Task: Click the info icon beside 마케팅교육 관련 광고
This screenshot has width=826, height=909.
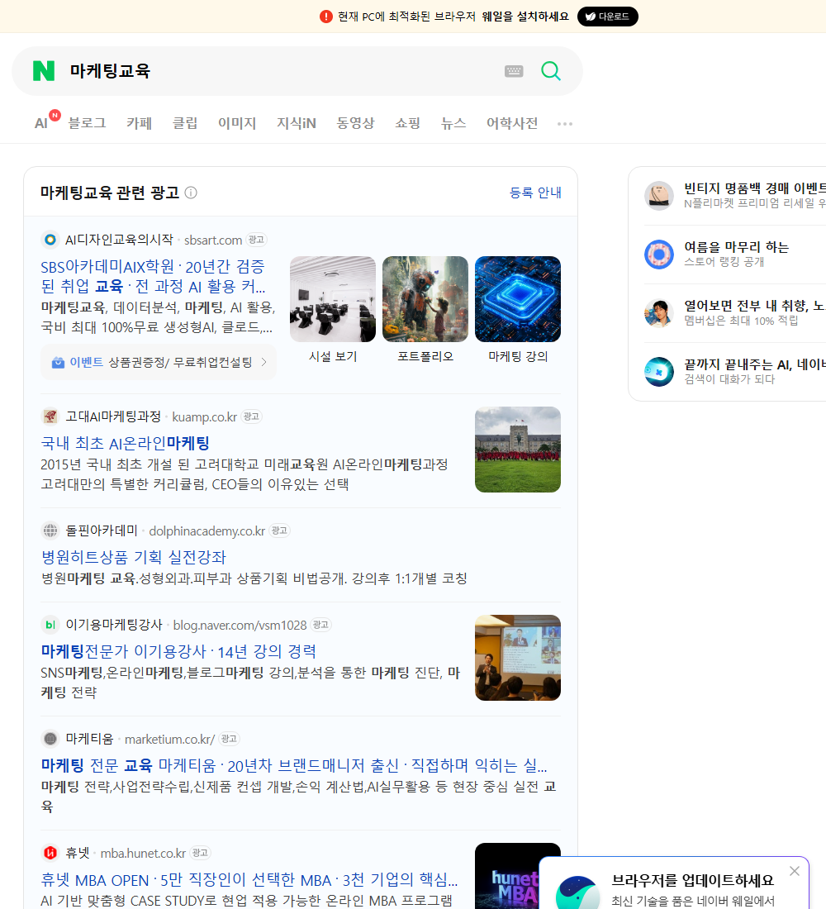Action: pyautogui.click(x=191, y=193)
